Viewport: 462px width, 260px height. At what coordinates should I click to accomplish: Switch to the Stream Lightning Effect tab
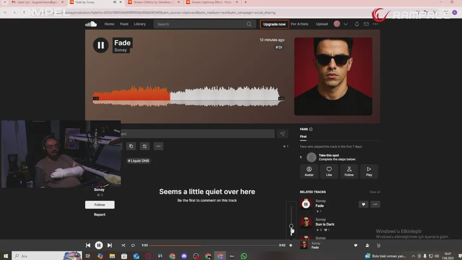click(212, 2)
